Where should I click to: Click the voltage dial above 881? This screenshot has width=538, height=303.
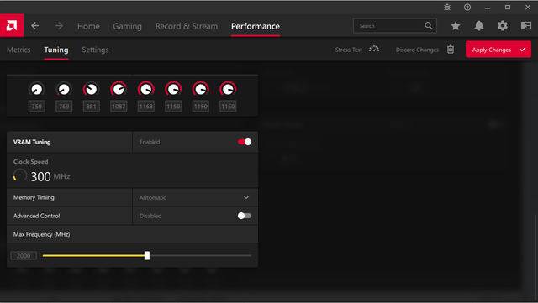(x=92, y=90)
